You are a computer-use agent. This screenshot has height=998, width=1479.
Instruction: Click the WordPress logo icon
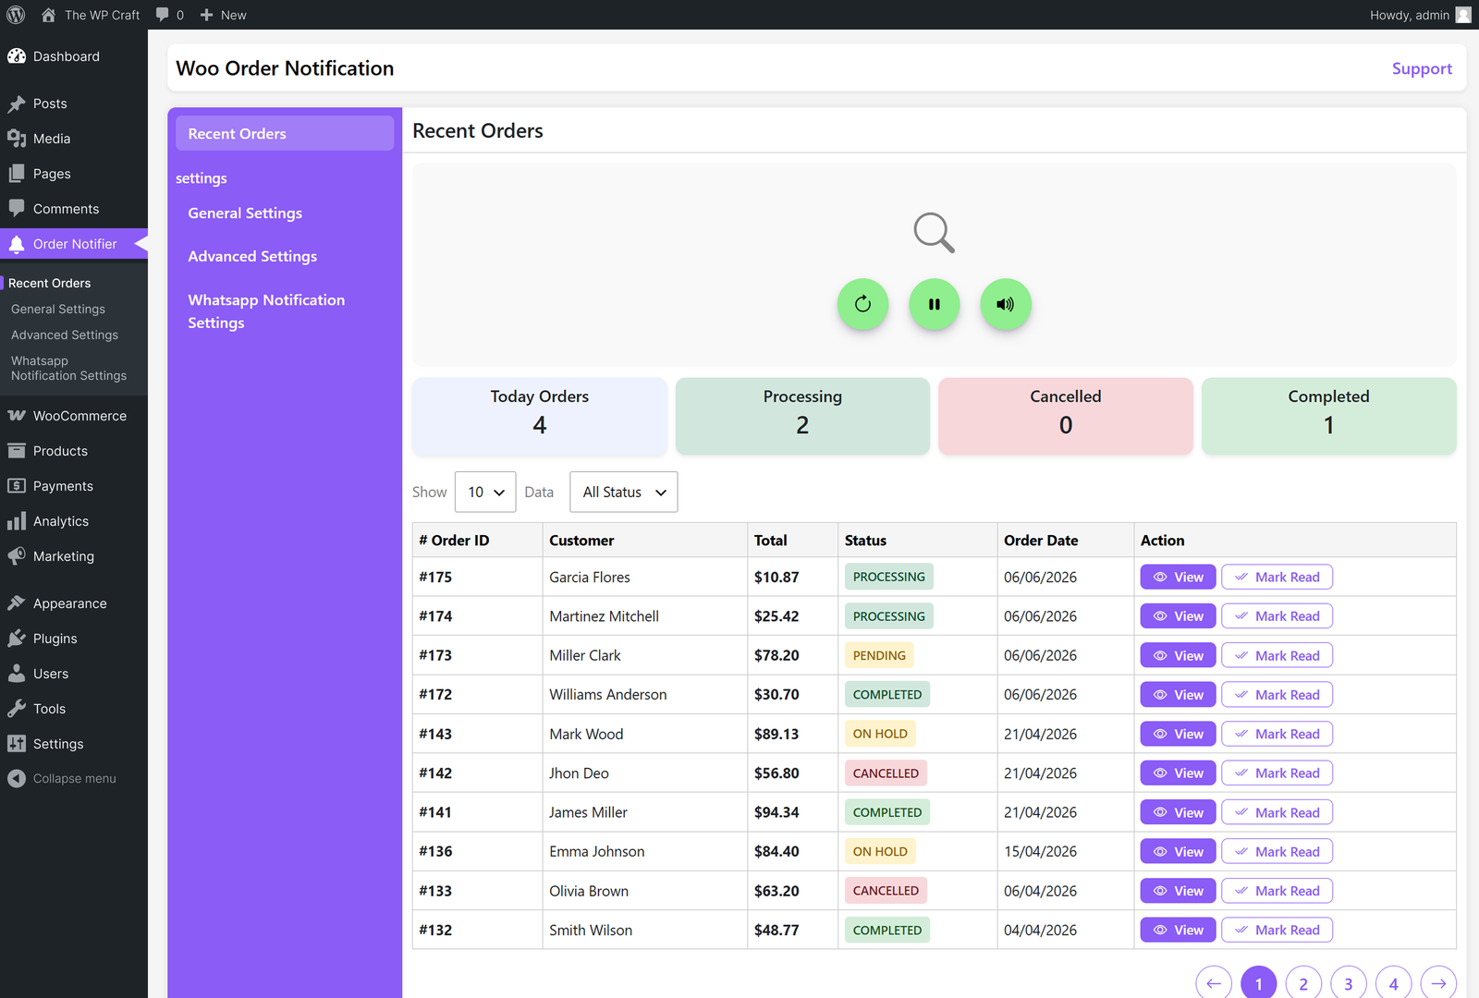[x=16, y=15]
